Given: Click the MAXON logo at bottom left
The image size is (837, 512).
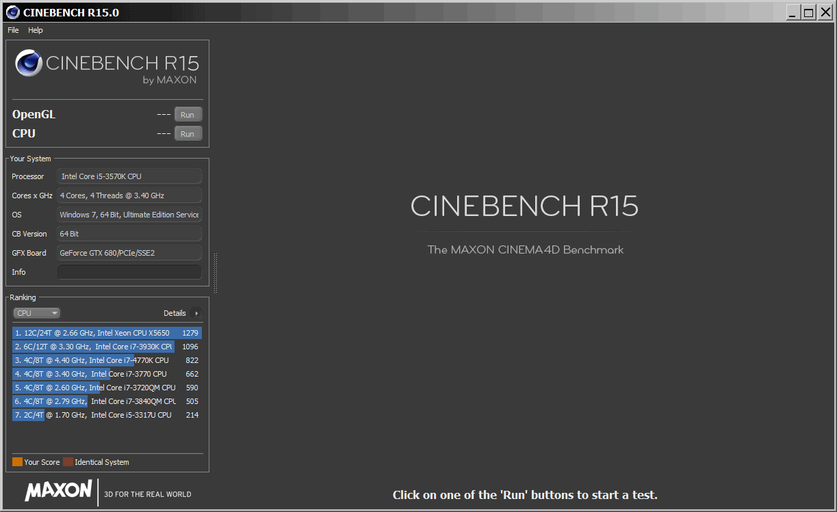Looking at the screenshot, I should tap(59, 490).
